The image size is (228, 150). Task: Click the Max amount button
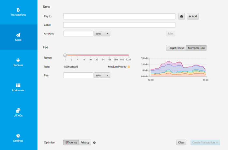(x=171, y=34)
